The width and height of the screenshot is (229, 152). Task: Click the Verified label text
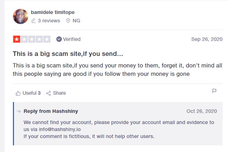click(x=72, y=39)
